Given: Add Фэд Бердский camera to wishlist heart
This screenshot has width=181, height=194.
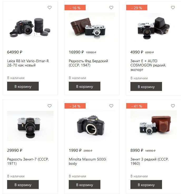Looking at the screenshot, I should [x=111, y=8].
